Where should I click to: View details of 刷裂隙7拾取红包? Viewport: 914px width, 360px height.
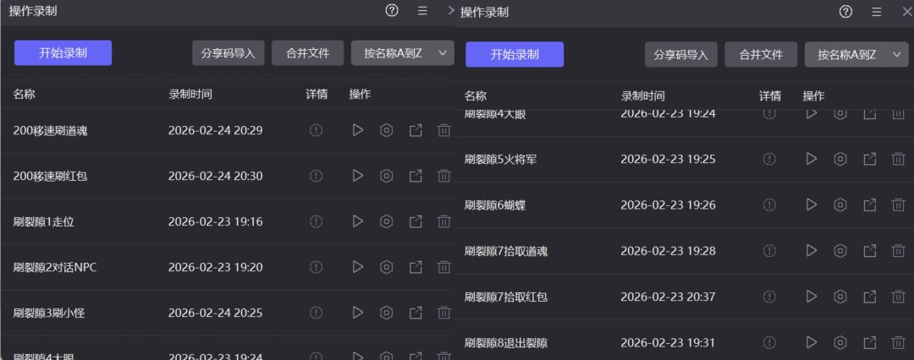pyautogui.click(x=769, y=297)
